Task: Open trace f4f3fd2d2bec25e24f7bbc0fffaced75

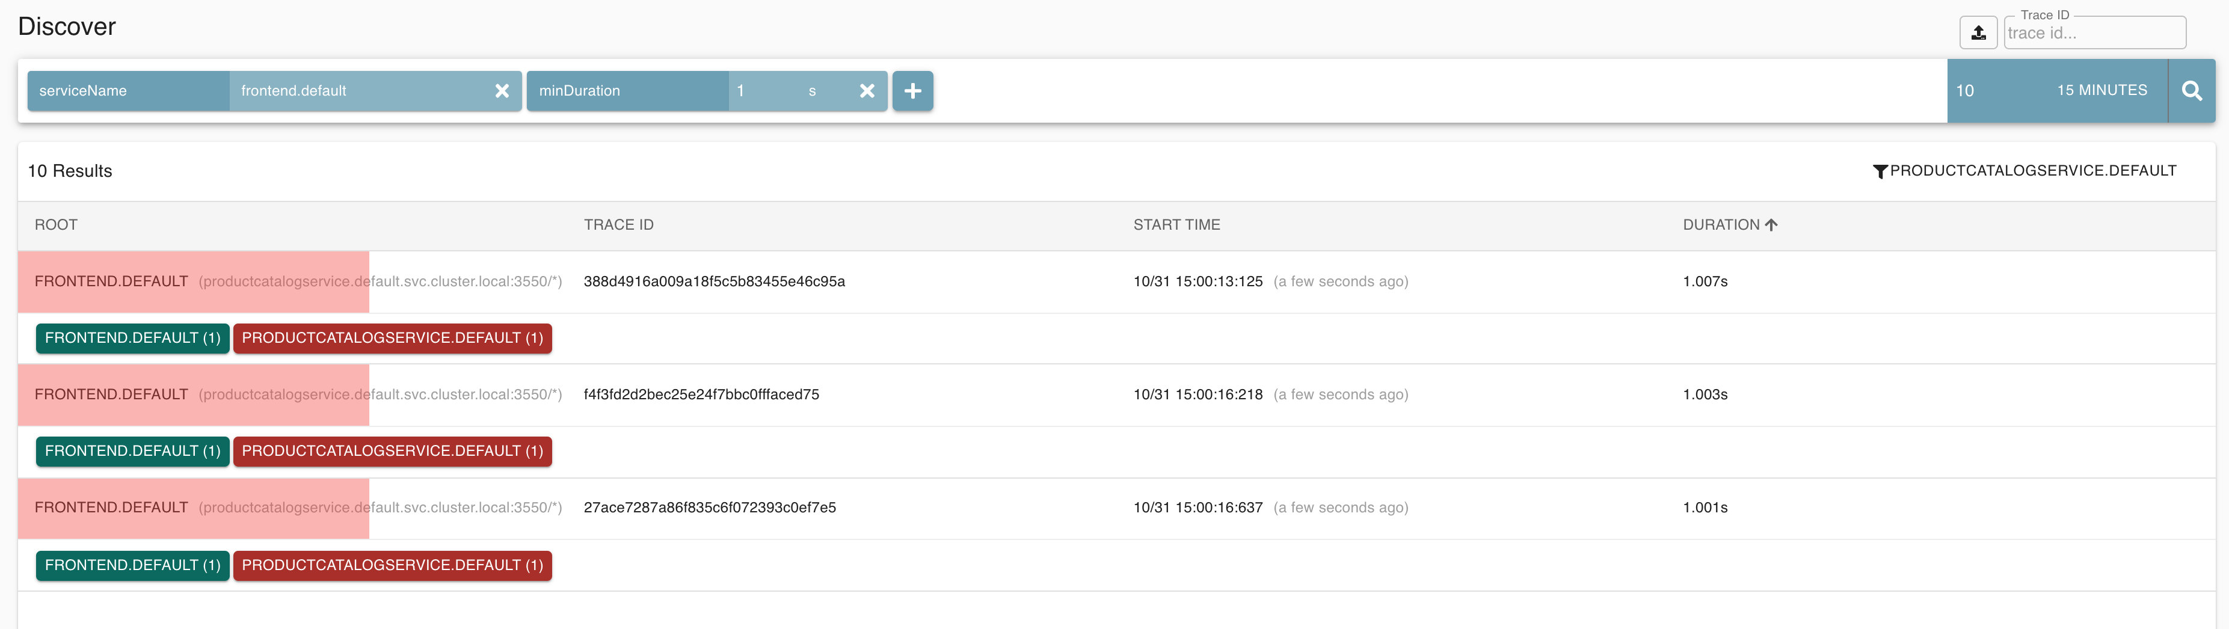Action: pos(701,394)
